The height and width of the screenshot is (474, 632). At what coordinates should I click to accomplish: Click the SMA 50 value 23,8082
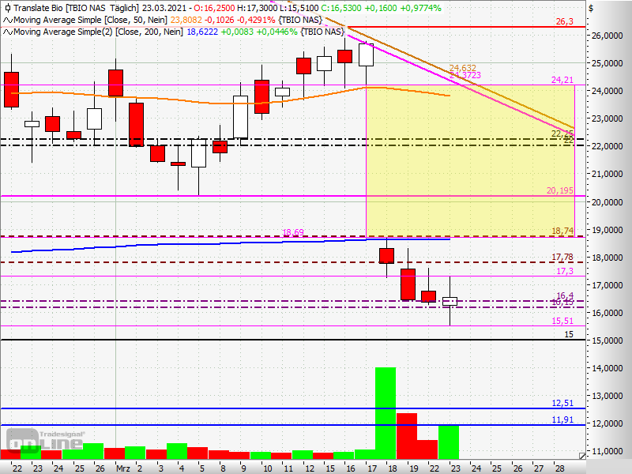tap(186, 21)
